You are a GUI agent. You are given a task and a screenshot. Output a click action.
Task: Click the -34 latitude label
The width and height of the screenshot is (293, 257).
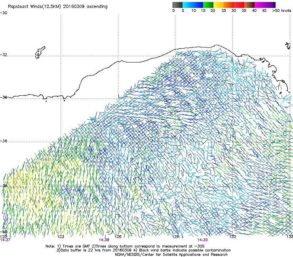(4, 97)
